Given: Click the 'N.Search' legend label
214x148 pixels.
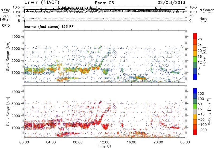Looking at the screenshot, I should click(207, 10).
